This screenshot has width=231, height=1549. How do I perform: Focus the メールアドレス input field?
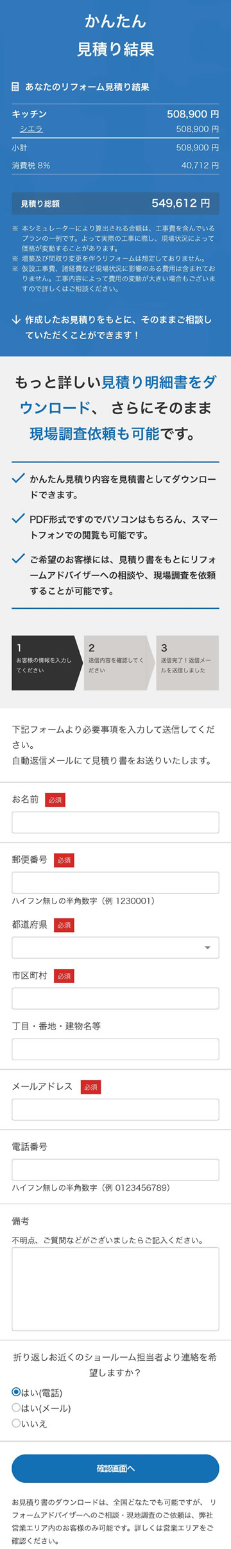[x=116, y=1109]
